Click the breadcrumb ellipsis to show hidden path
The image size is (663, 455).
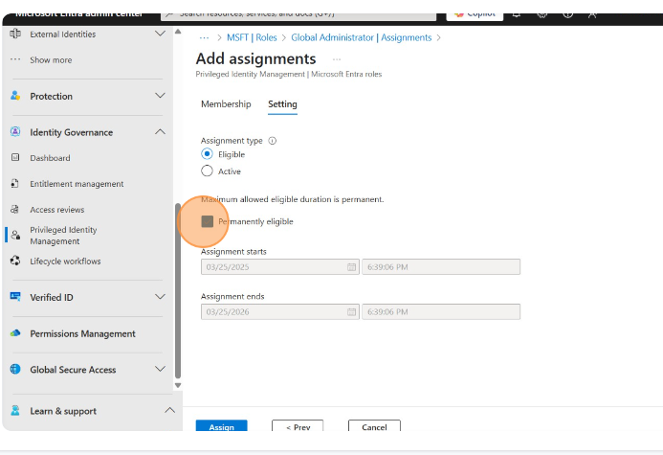[x=204, y=37]
